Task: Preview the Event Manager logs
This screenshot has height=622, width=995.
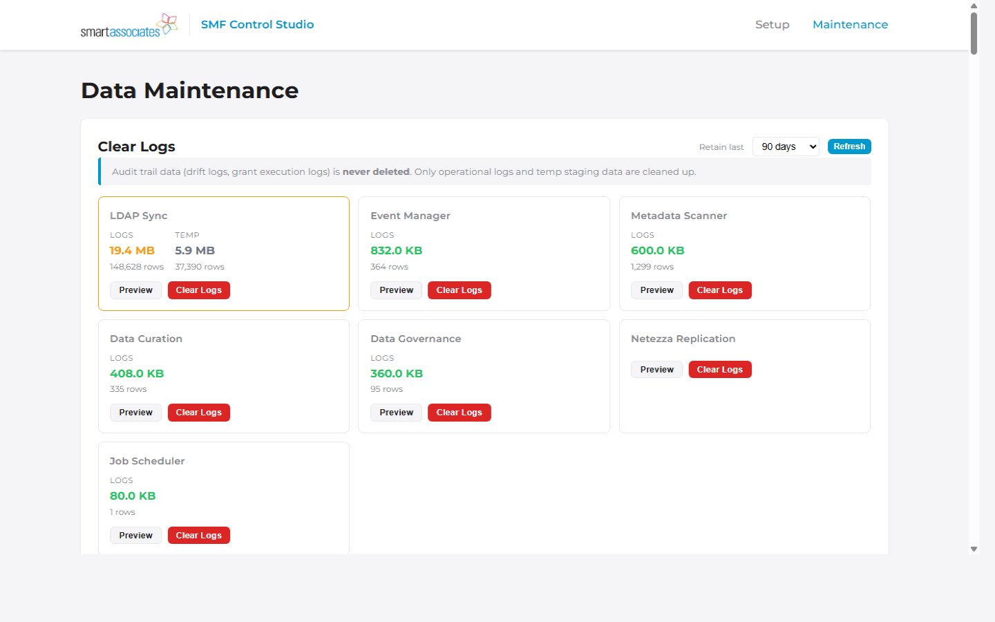Action: click(396, 290)
